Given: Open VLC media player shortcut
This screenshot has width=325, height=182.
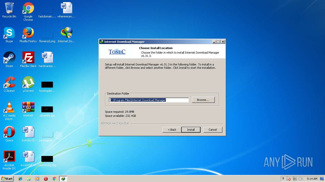Looking at the screenshot, I should tap(9, 111).
